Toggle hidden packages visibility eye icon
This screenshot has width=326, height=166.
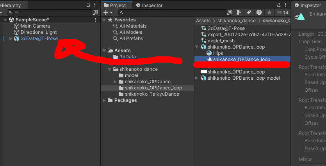tap(283, 12)
